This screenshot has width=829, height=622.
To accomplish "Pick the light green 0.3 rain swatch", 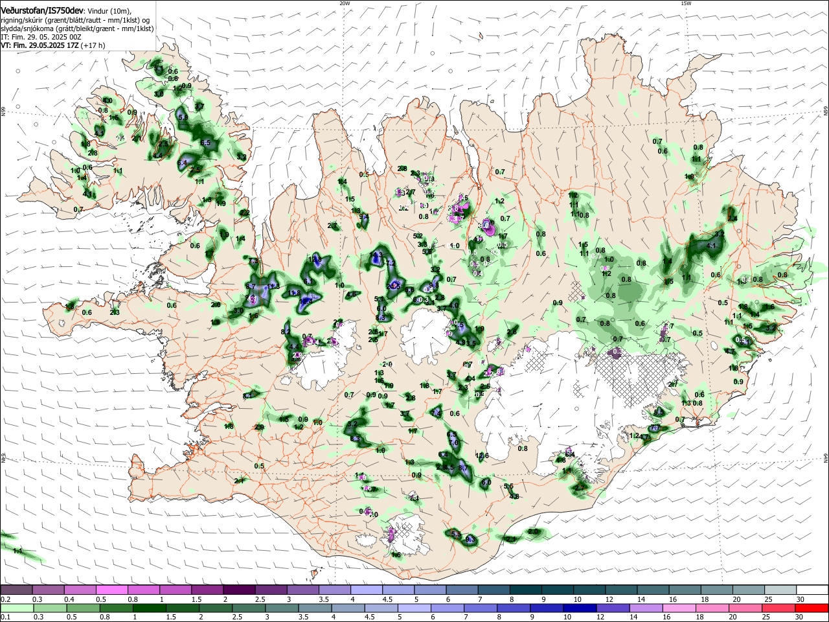I will (x=51, y=608).
